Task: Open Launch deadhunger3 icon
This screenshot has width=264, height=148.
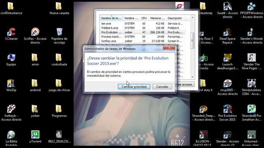Action: pyautogui.click(x=227, y=58)
